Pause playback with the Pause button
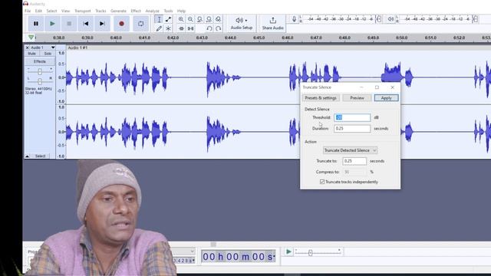Image resolution: width=491 pixels, height=276 pixels. click(x=36, y=24)
